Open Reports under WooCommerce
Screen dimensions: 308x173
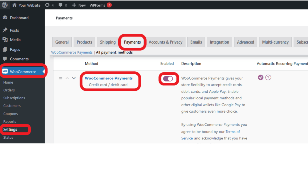10,122
